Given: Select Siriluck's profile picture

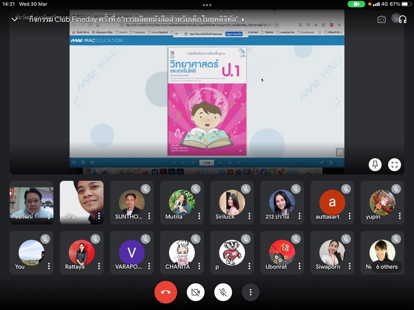Looking at the screenshot, I should (232, 202).
